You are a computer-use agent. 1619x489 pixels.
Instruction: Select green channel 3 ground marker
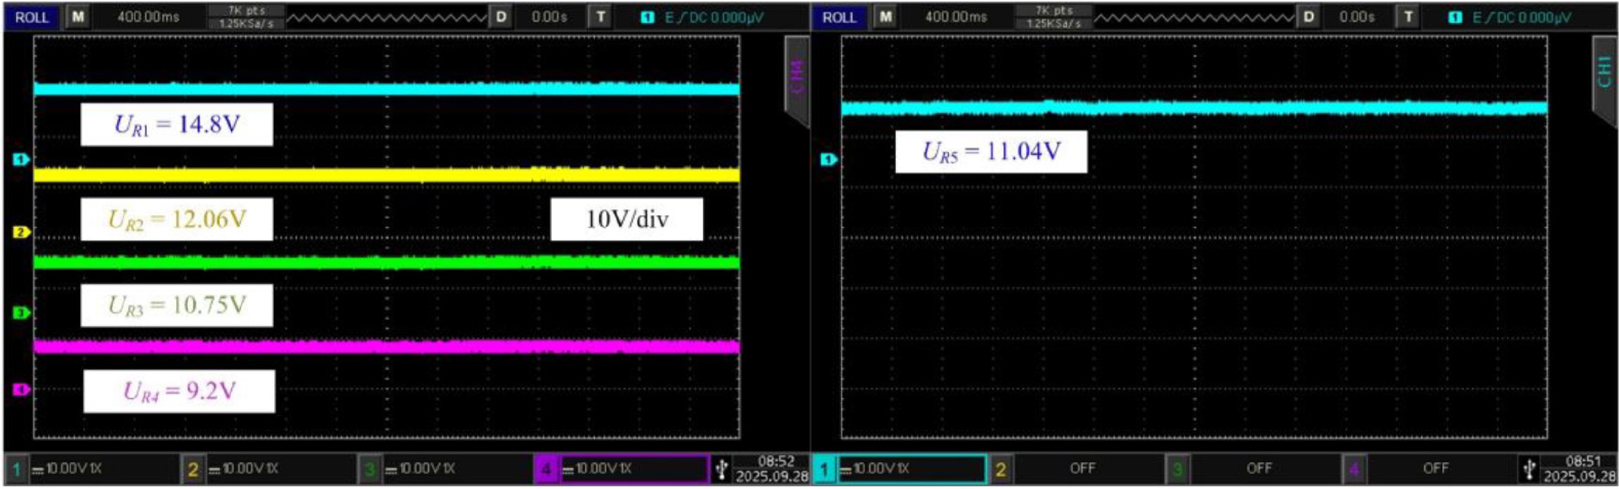pyautogui.click(x=21, y=312)
